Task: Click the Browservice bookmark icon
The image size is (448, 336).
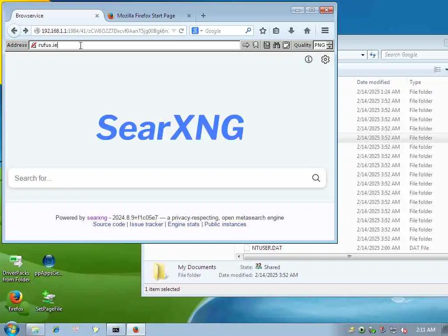Action: 255,45
